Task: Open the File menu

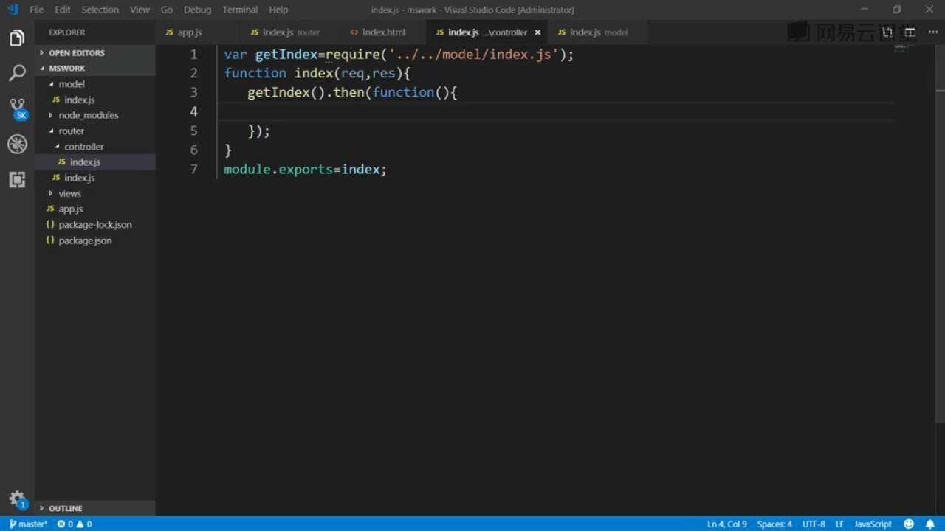Action: [36, 10]
